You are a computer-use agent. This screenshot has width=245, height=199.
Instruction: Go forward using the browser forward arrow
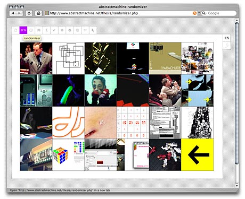click(19, 13)
